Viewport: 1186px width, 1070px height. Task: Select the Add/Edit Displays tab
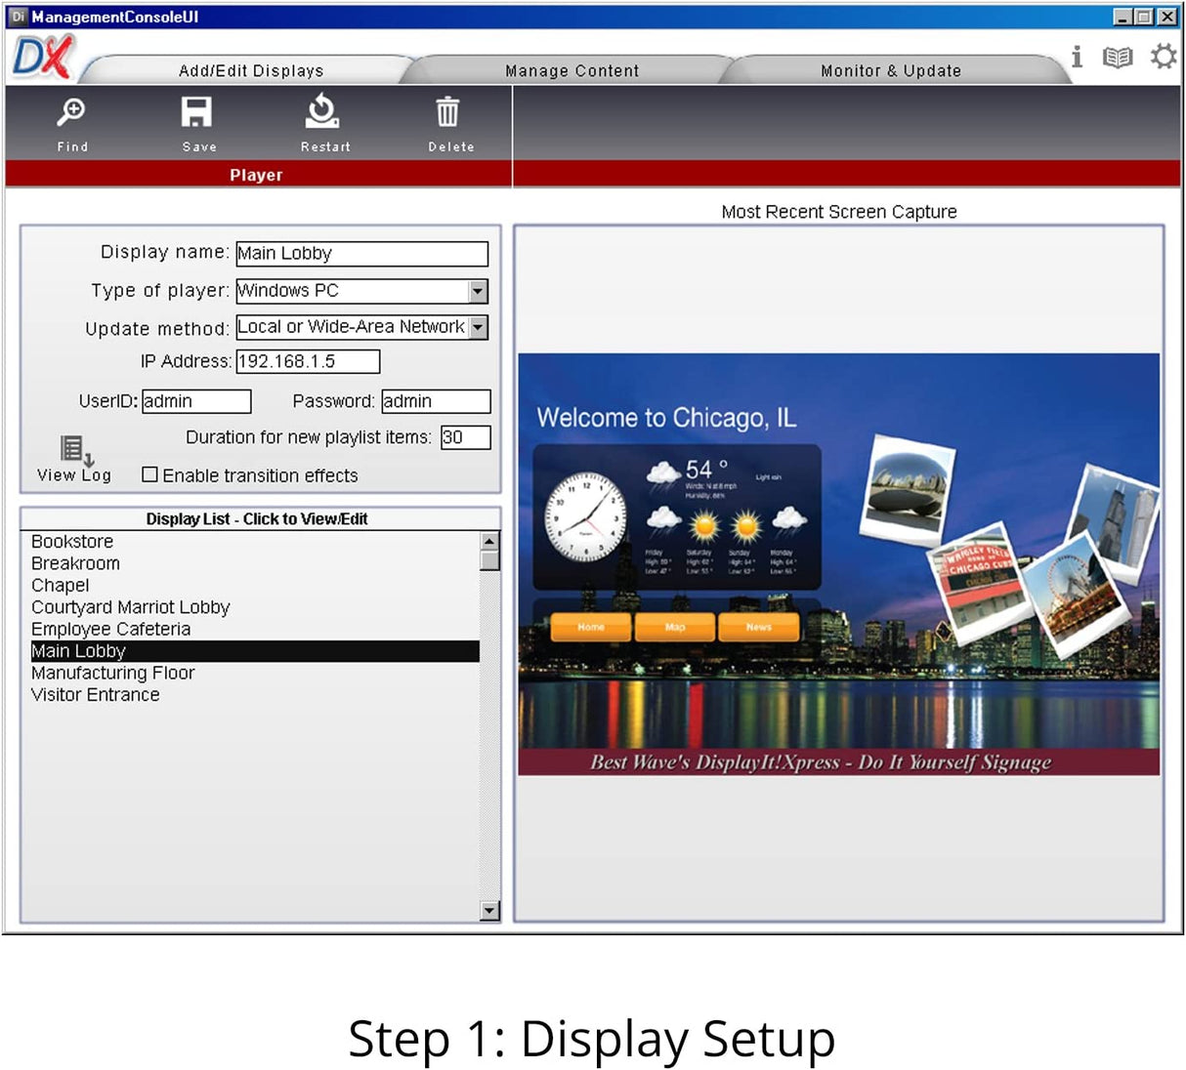coord(252,68)
